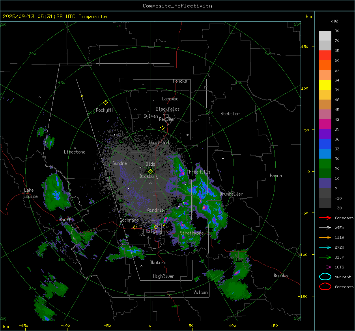Viewport: 355px width, 331px height.
Task: Click the yellow diamond marker below Cochrane
Action: tap(135, 227)
